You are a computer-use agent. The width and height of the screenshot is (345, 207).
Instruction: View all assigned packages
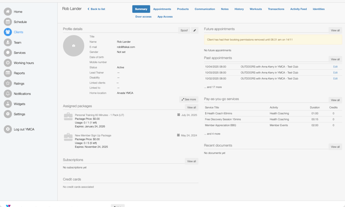coord(192,107)
